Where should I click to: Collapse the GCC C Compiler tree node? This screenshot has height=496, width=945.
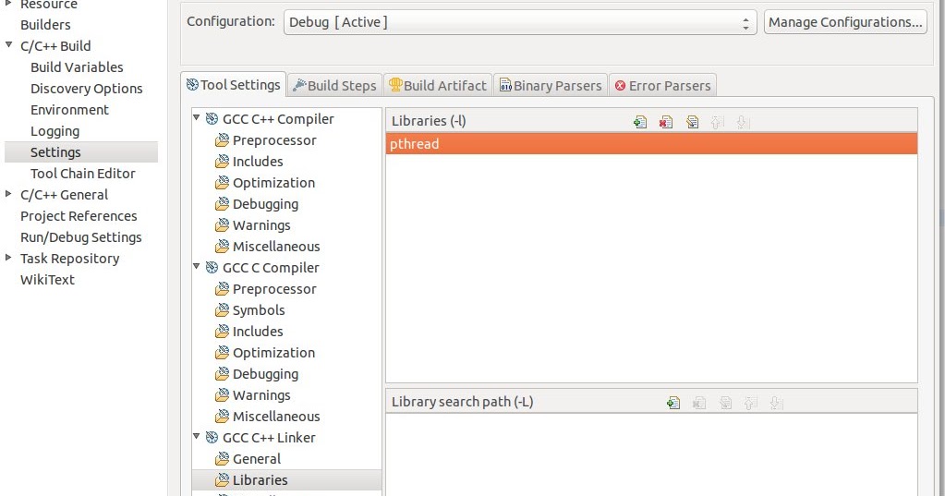197,266
